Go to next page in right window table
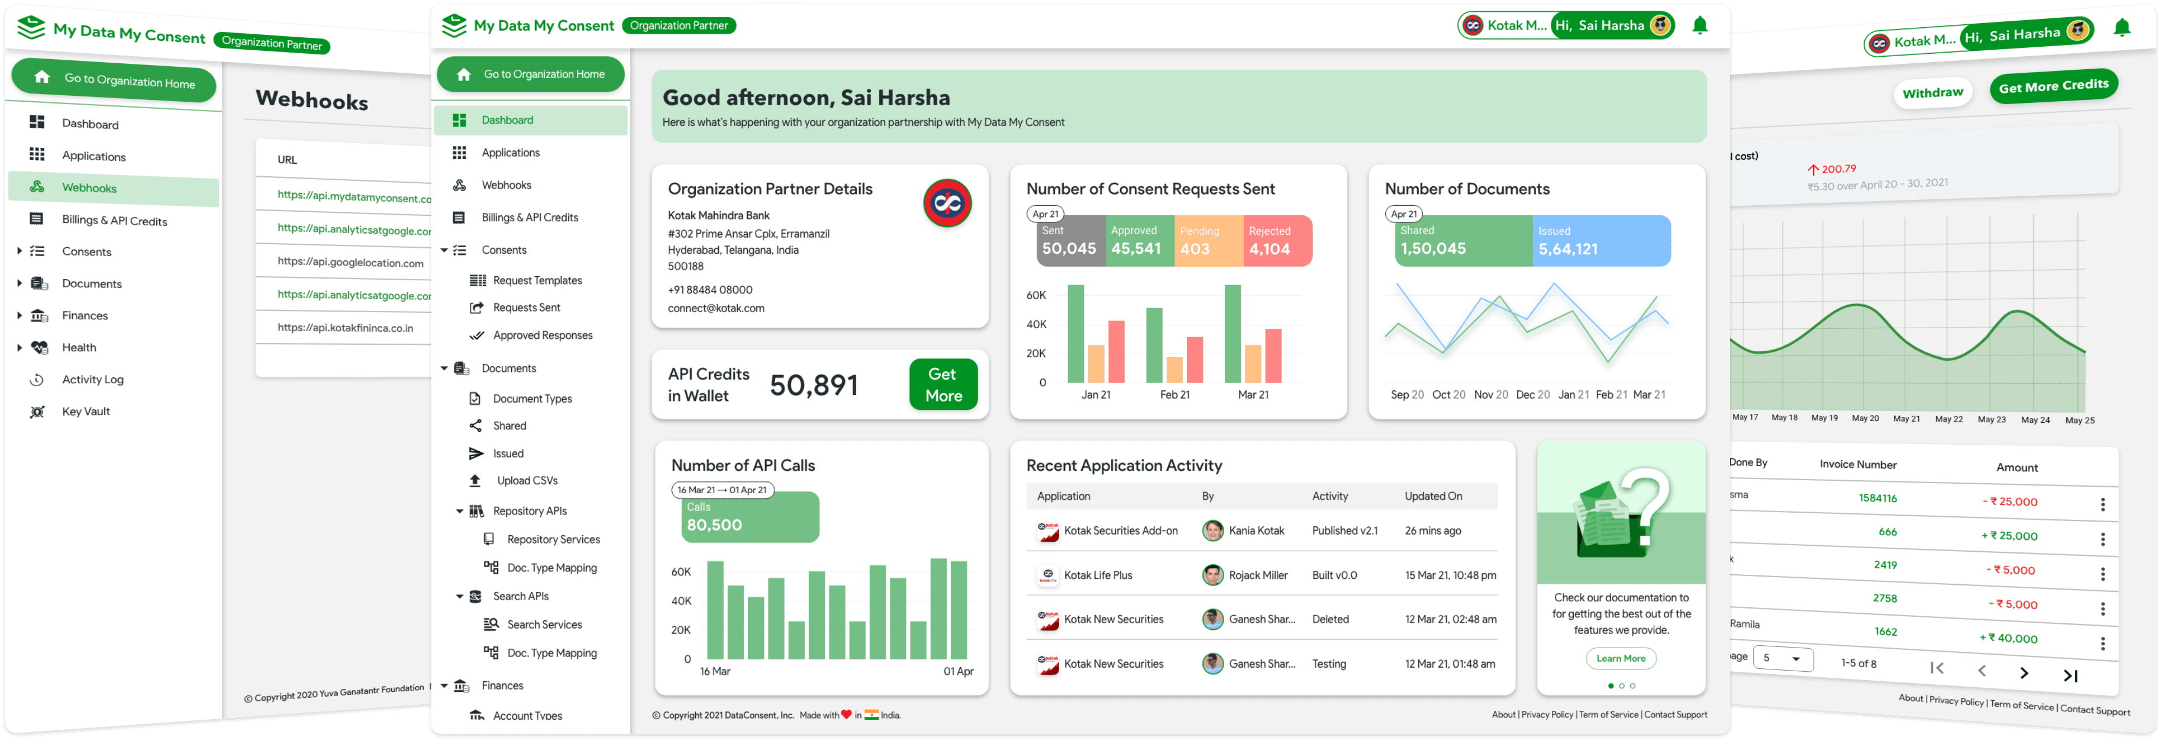2162x741 pixels. point(2024,673)
